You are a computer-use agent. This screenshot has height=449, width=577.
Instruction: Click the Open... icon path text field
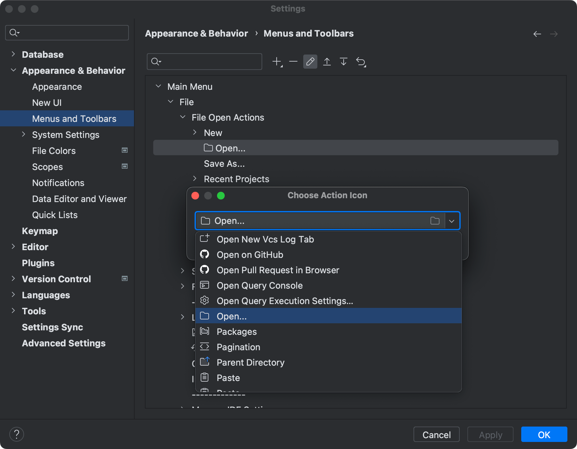click(x=320, y=221)
